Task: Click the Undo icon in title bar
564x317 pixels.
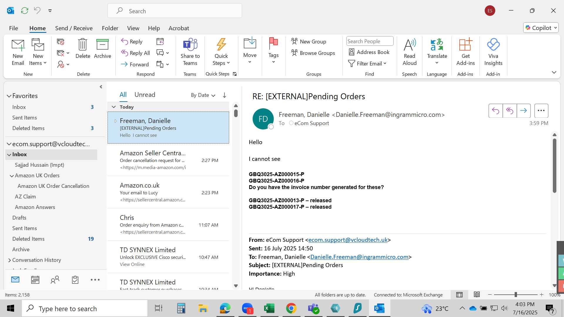Action: [37, 11]
